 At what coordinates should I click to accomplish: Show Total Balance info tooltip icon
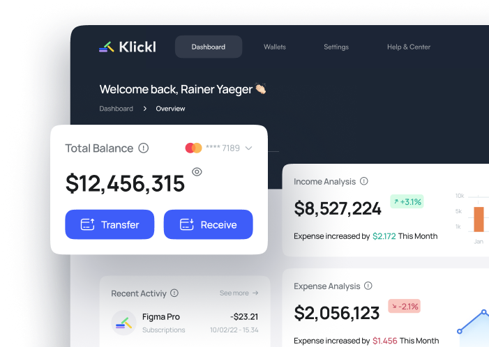pyautogui.click(x=144, y=148)
